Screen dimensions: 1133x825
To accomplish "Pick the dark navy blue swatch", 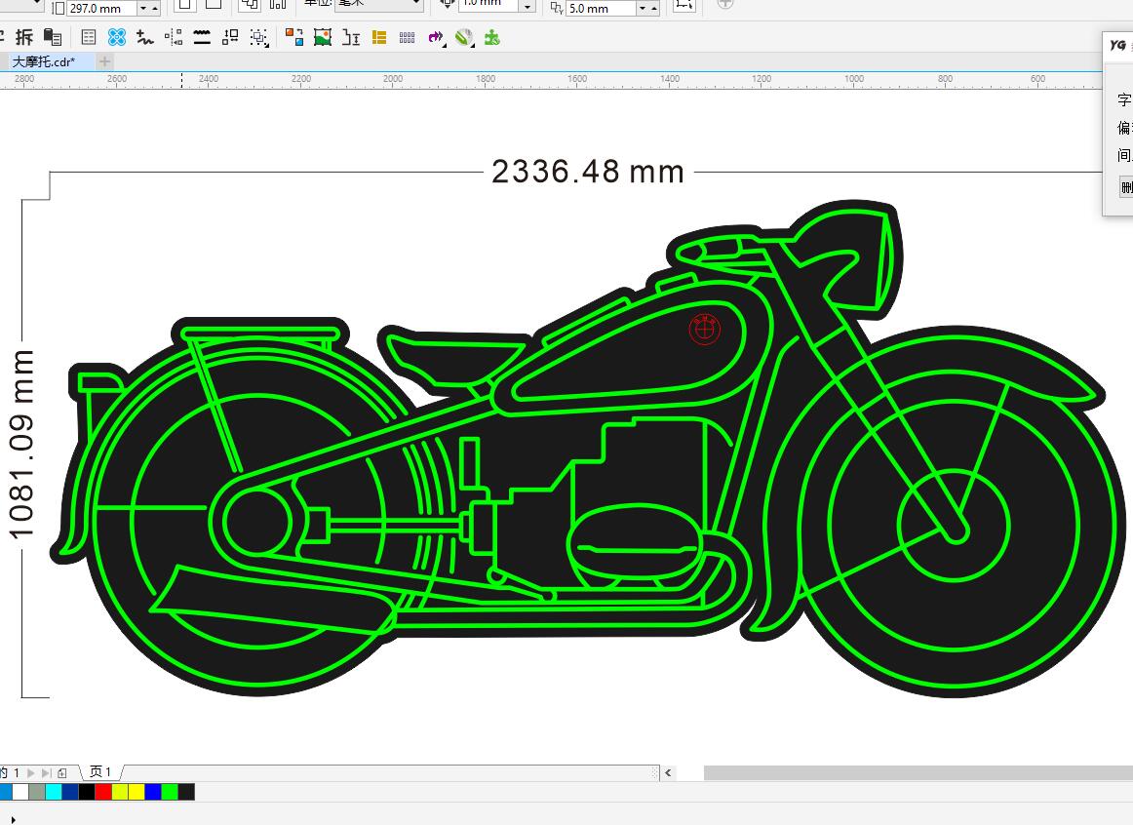I will (70, 792).
